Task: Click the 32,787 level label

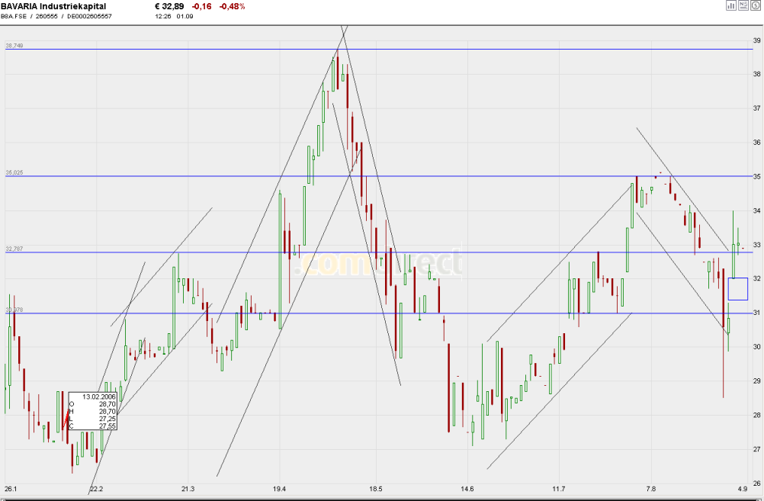Action: point(14,249)
